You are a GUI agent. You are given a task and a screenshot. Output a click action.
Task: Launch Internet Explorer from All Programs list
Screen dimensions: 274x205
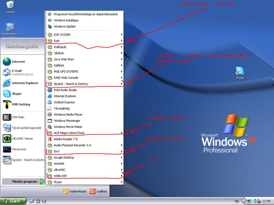85,96
